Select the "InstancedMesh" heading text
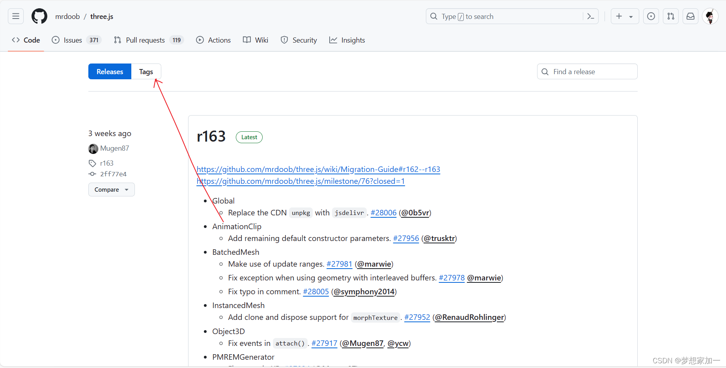726x368 pixels. click(x=238, y=305)
